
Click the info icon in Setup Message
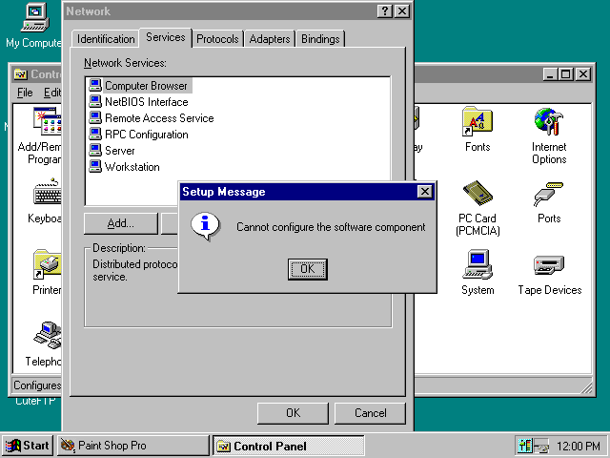tap(206, 226)
